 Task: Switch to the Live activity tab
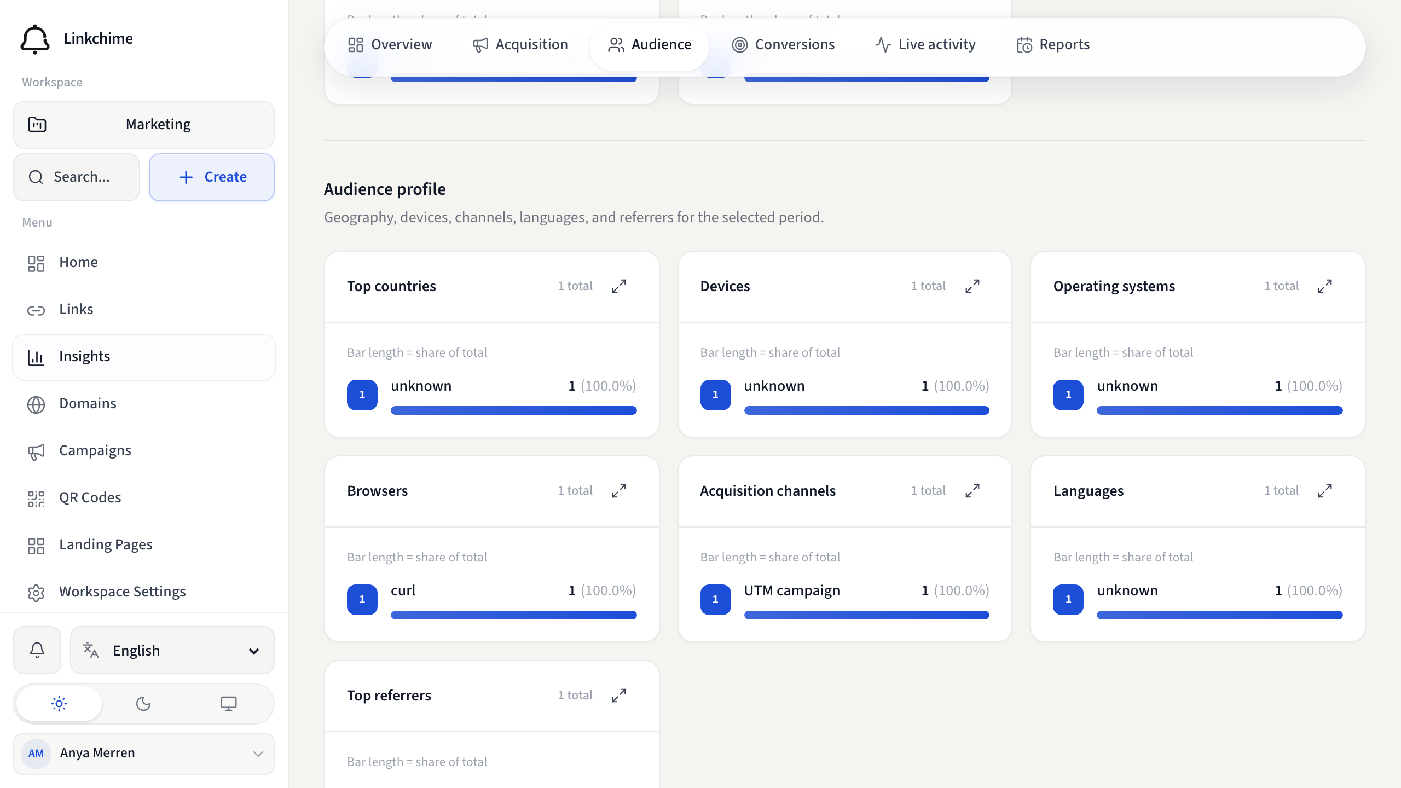[x=925, y=45]
